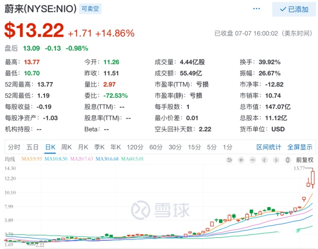Select the 1分 tab
Viewport: 318px width, 249px height.
[228, 147]
